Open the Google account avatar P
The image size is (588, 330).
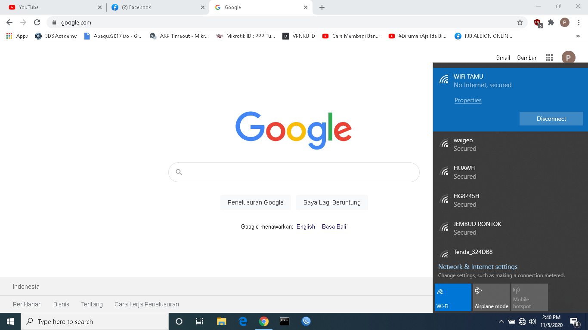tap(569, 58)
